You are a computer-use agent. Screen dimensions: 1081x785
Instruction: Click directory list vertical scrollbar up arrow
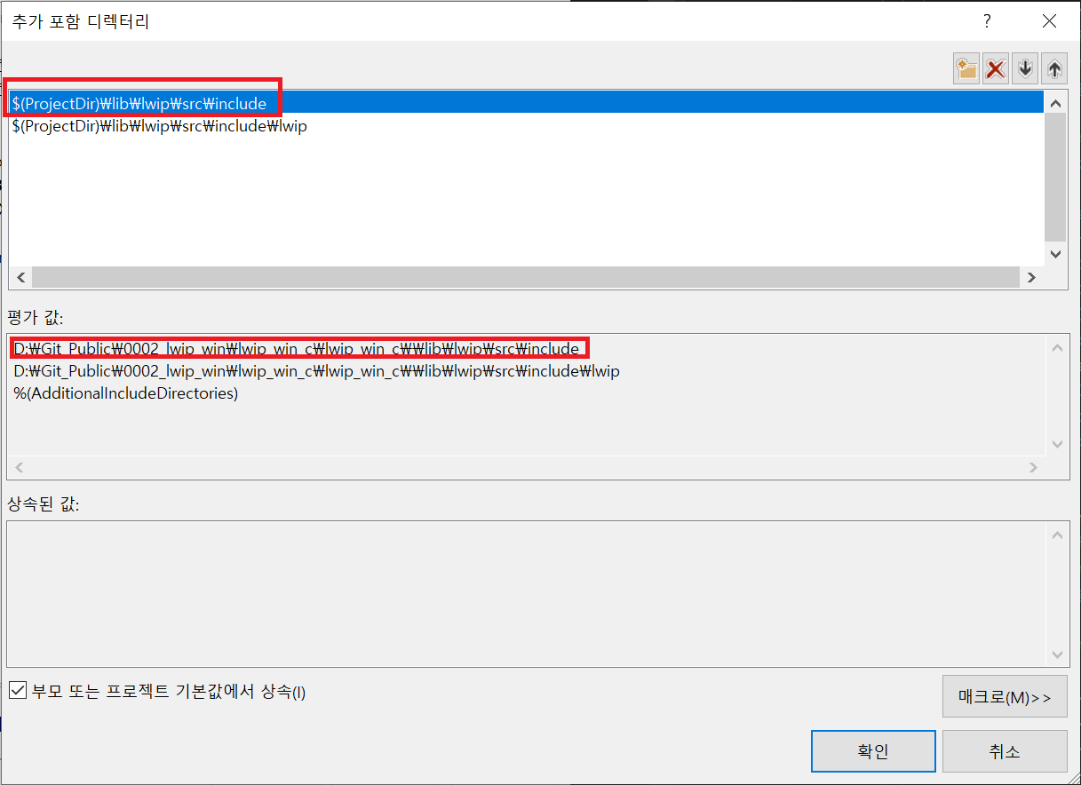point(1055,103)
